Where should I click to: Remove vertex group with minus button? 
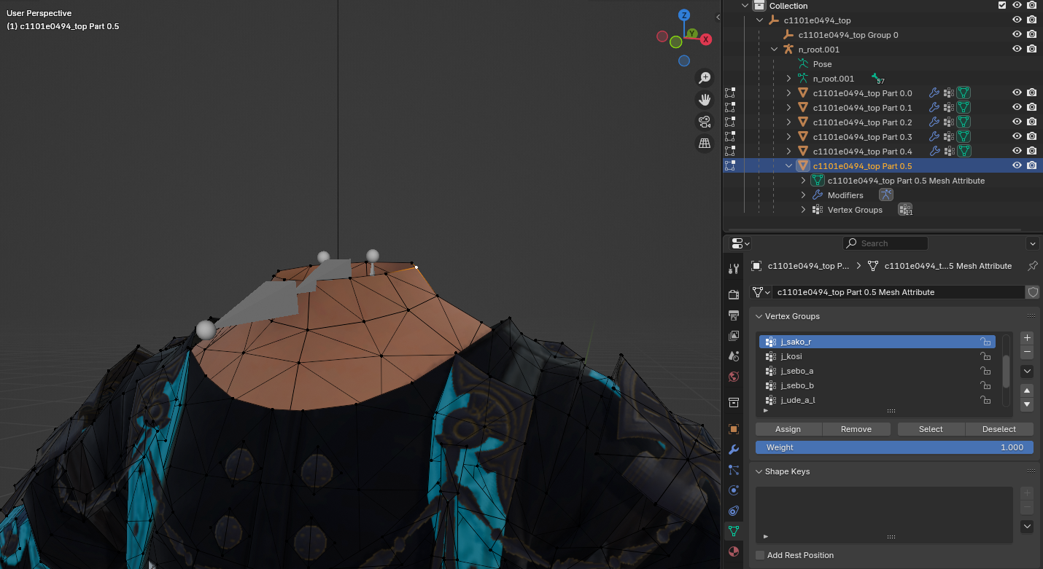click(1027, 352)
